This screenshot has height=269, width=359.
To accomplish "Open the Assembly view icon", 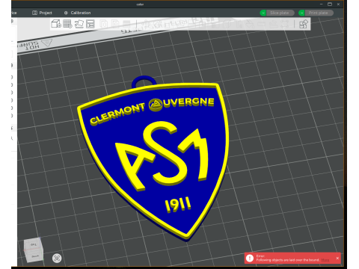I will (304, 24).
